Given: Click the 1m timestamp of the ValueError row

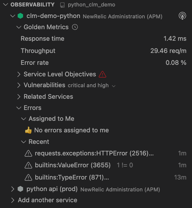Looking at the screenshot, I should pyautogui.click(x=182, y=165).
